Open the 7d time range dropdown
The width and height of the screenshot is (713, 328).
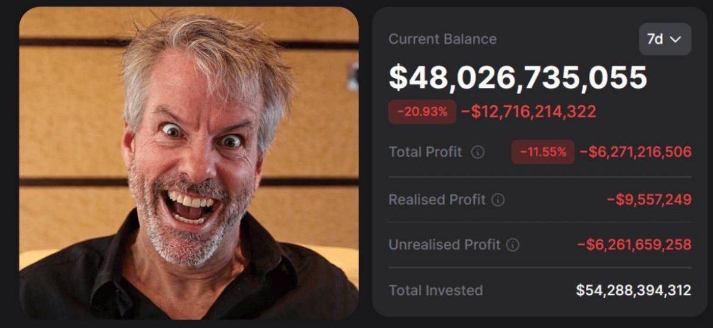(x=665, y=39)
